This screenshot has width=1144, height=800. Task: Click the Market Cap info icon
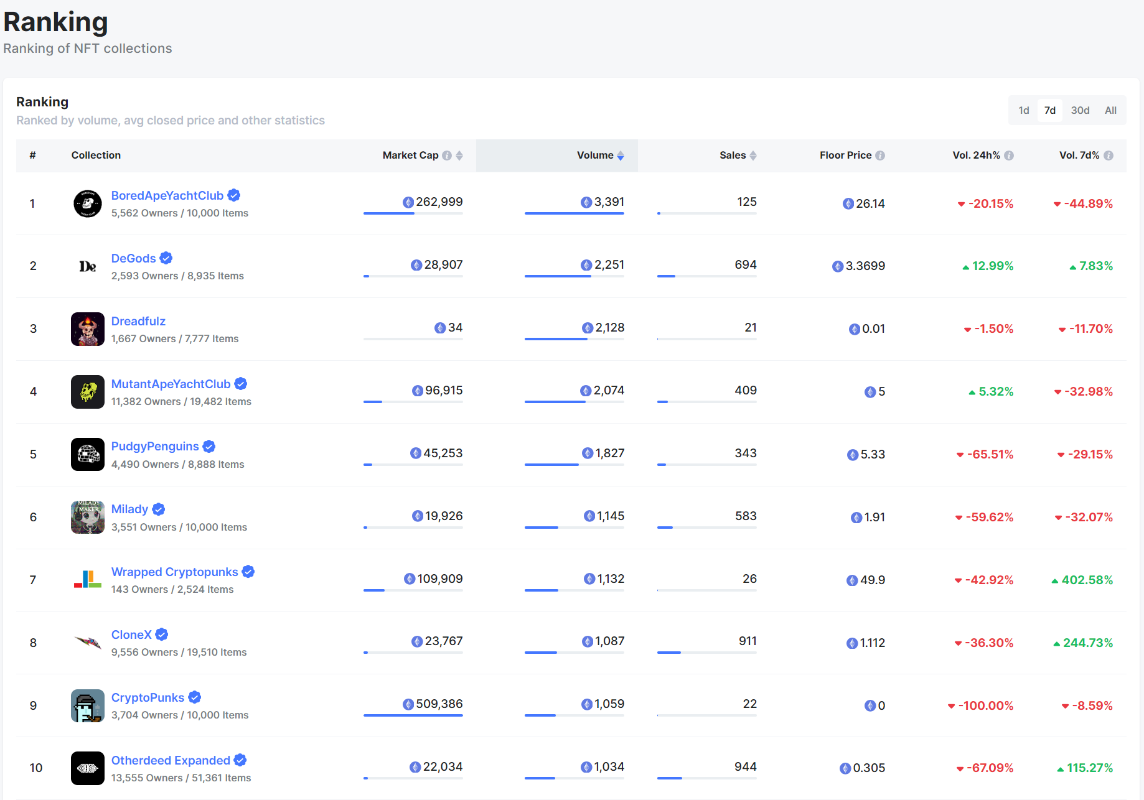click(447, 156)
